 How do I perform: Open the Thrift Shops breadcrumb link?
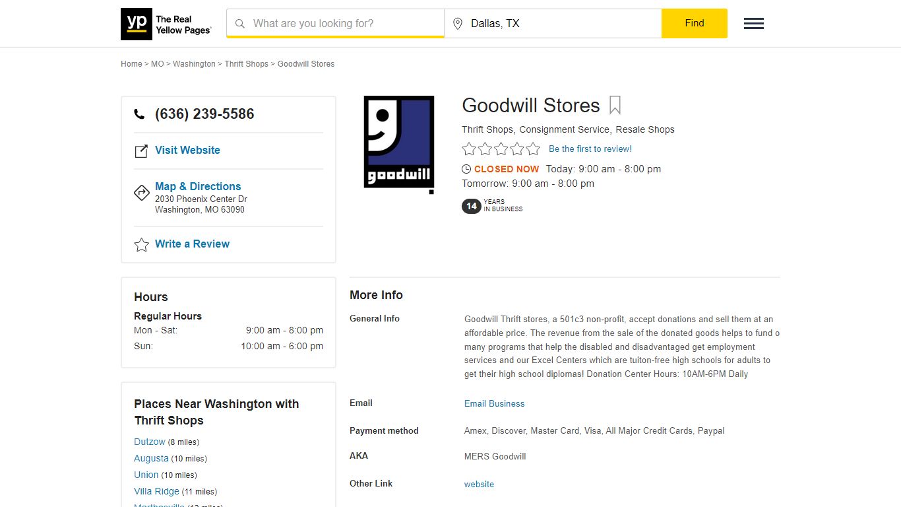(x=247, y=64)
